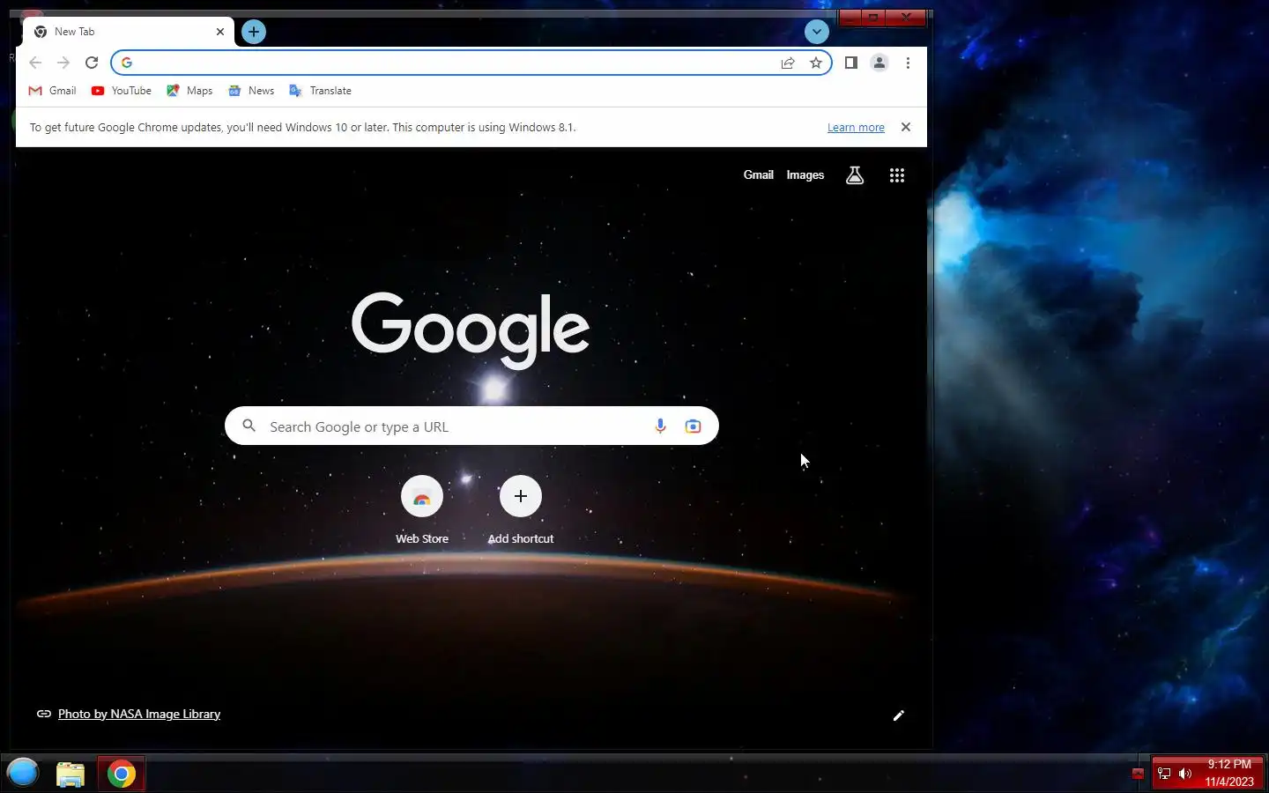
Task: Open the Windows Start orb
Action: [23, 774]
